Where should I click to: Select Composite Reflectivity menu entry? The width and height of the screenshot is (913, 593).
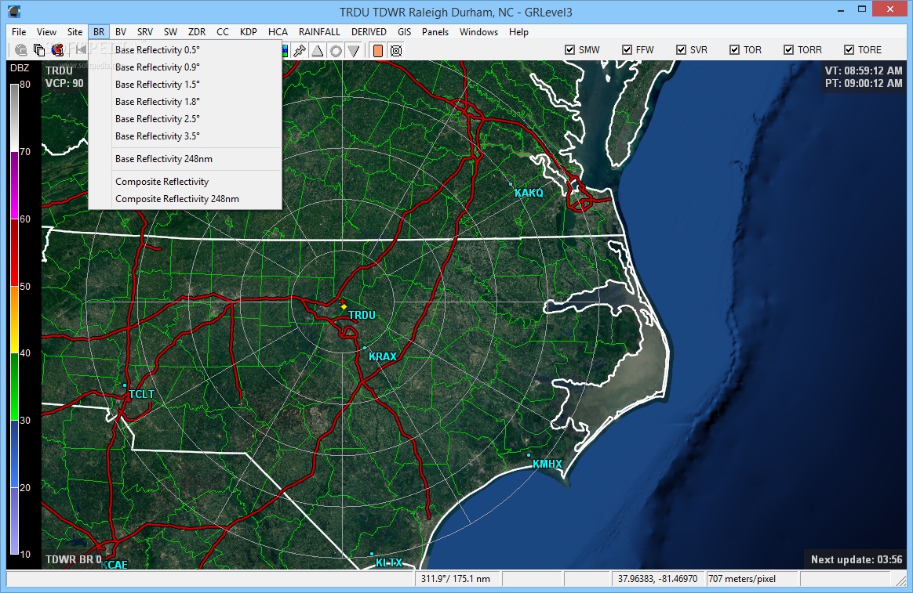coord(185,182)
